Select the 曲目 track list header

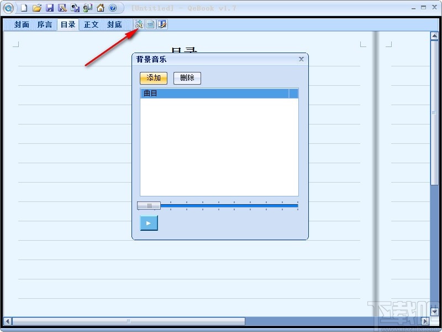point(149,93)
